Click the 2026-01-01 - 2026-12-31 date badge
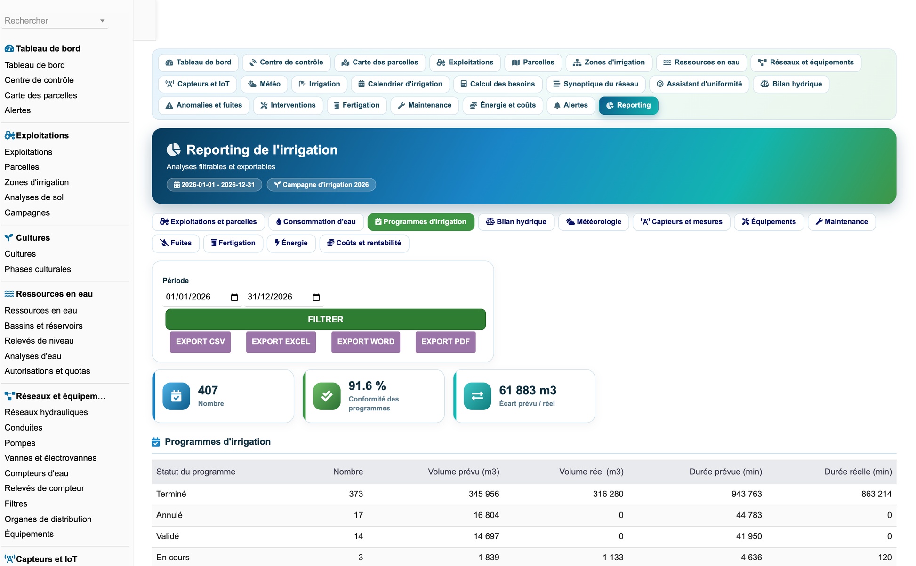This screenshot has width=916, height=566. 214,185
